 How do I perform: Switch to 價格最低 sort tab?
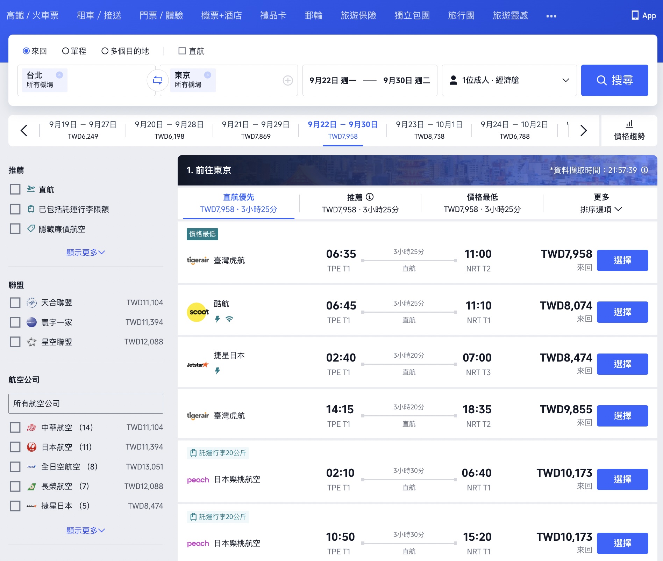click(482, 203)
